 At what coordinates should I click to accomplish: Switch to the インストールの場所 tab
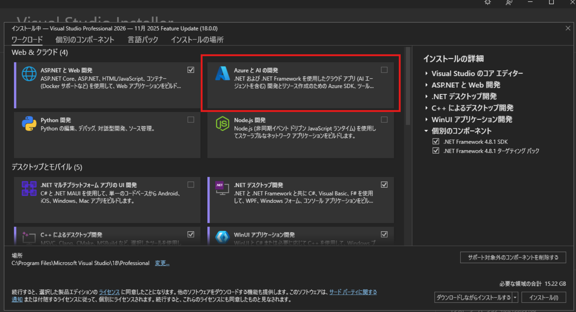click(197, 40)
